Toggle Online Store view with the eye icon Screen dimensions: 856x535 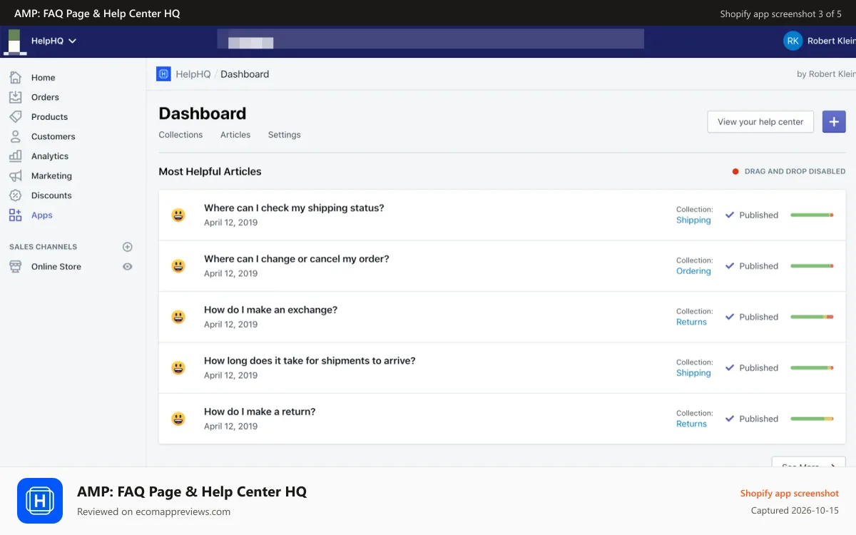pos(128,266)
